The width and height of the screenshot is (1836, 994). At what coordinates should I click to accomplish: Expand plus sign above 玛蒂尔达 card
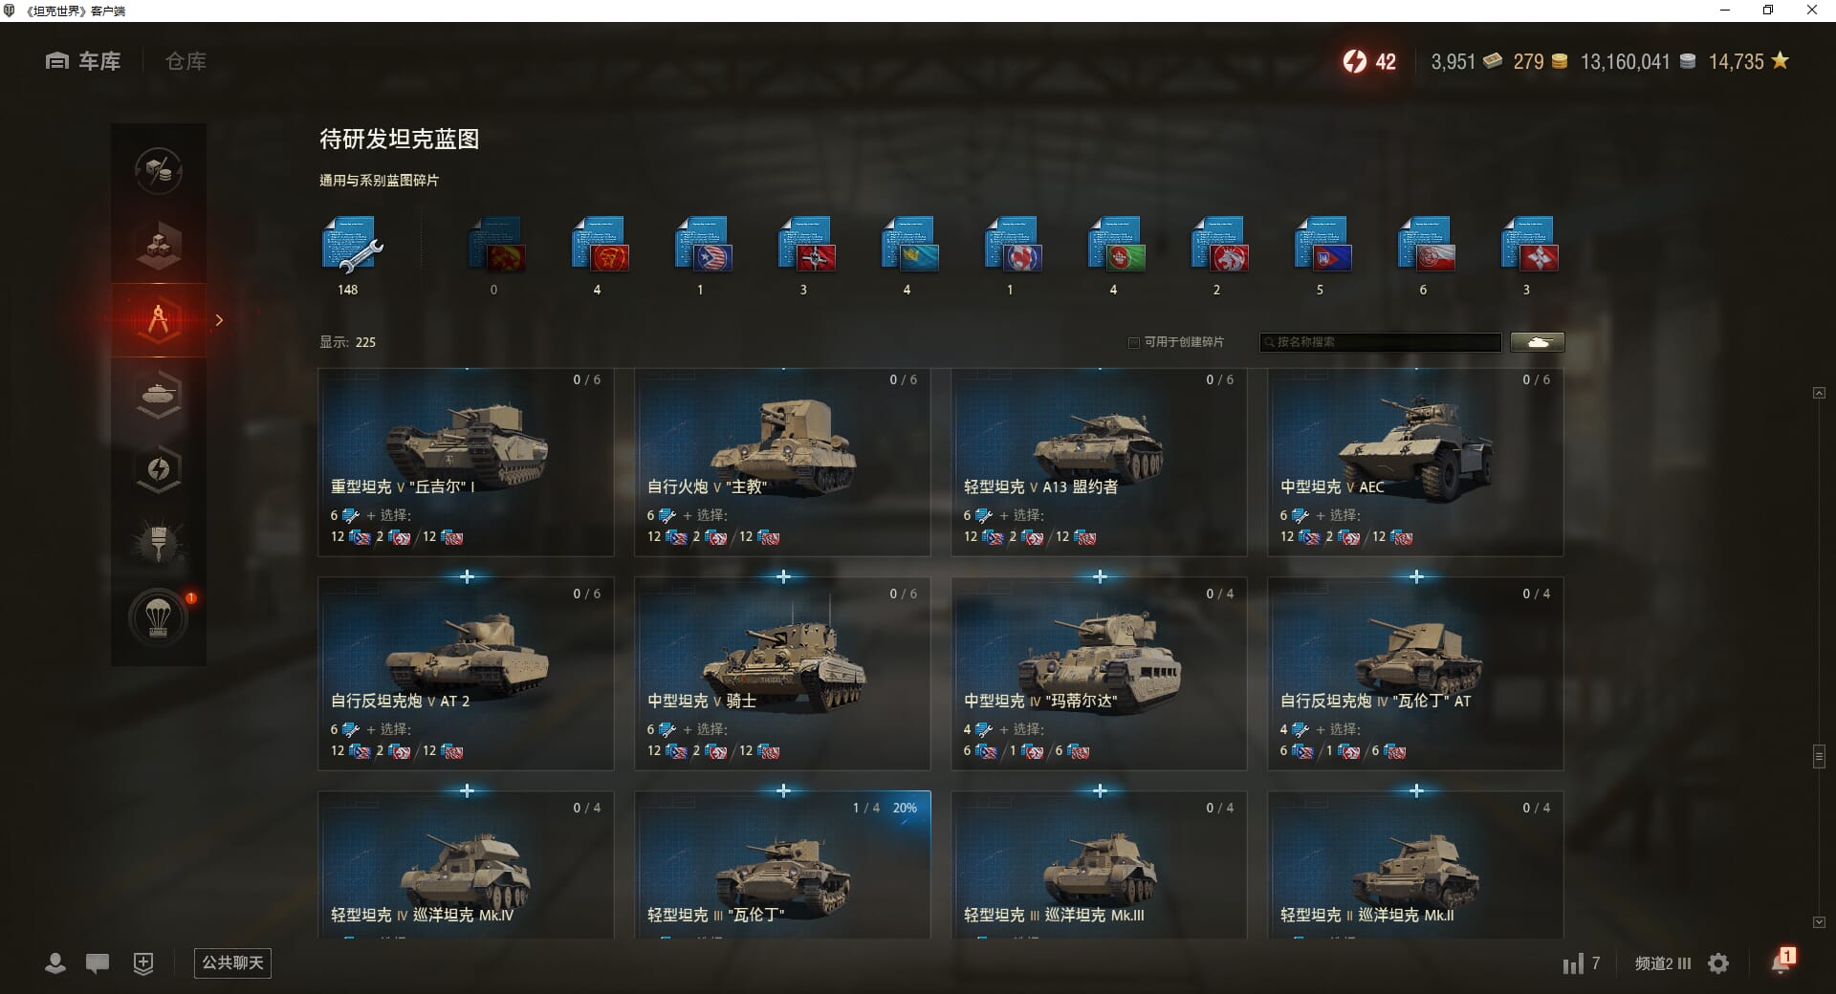pos(1100,577)
